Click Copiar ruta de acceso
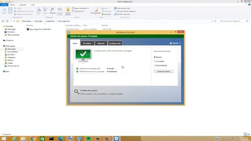Image resolution: width=251 pixels, height=141 pixels. [24, 11]
